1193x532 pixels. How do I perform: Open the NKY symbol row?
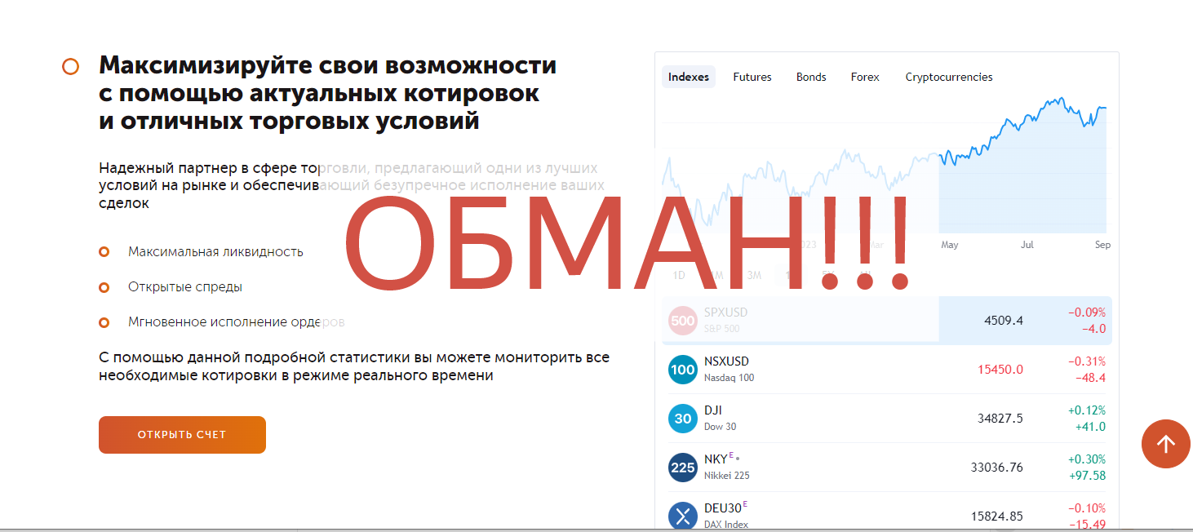[886, 468]
